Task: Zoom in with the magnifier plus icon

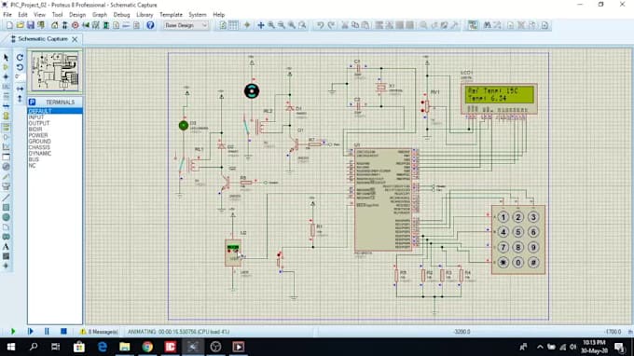Action: click(271, 25)
